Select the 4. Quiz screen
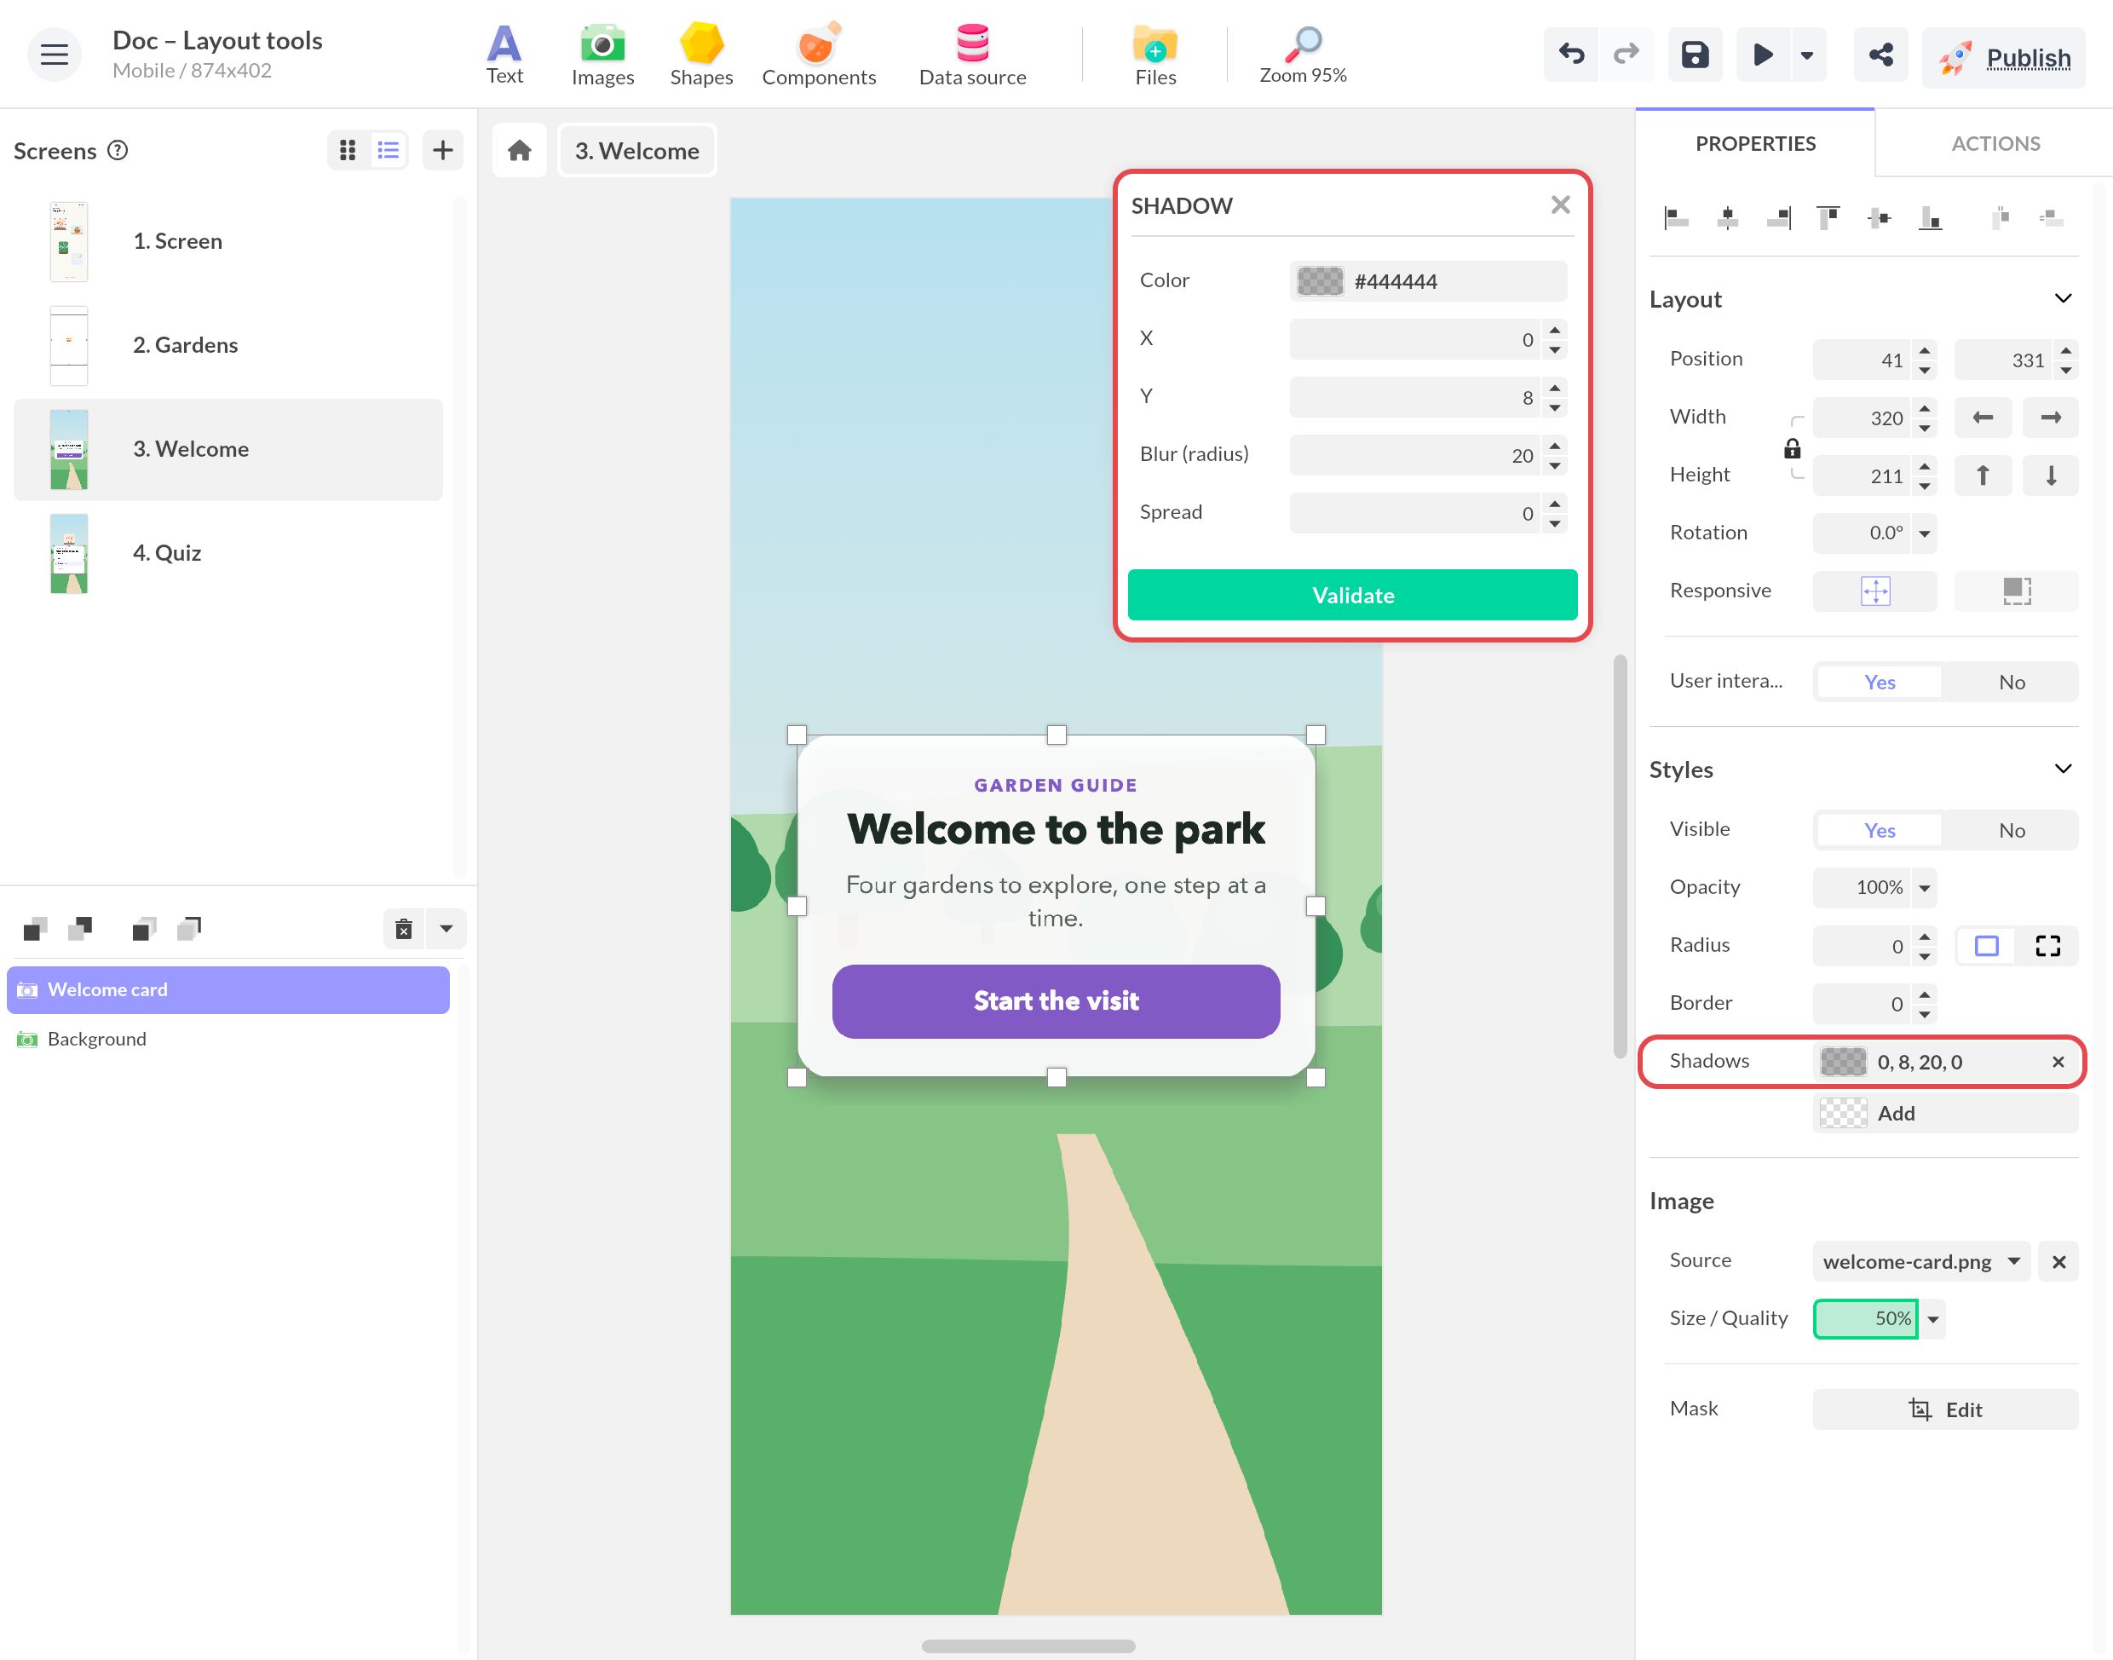 (x=228, y=553)
